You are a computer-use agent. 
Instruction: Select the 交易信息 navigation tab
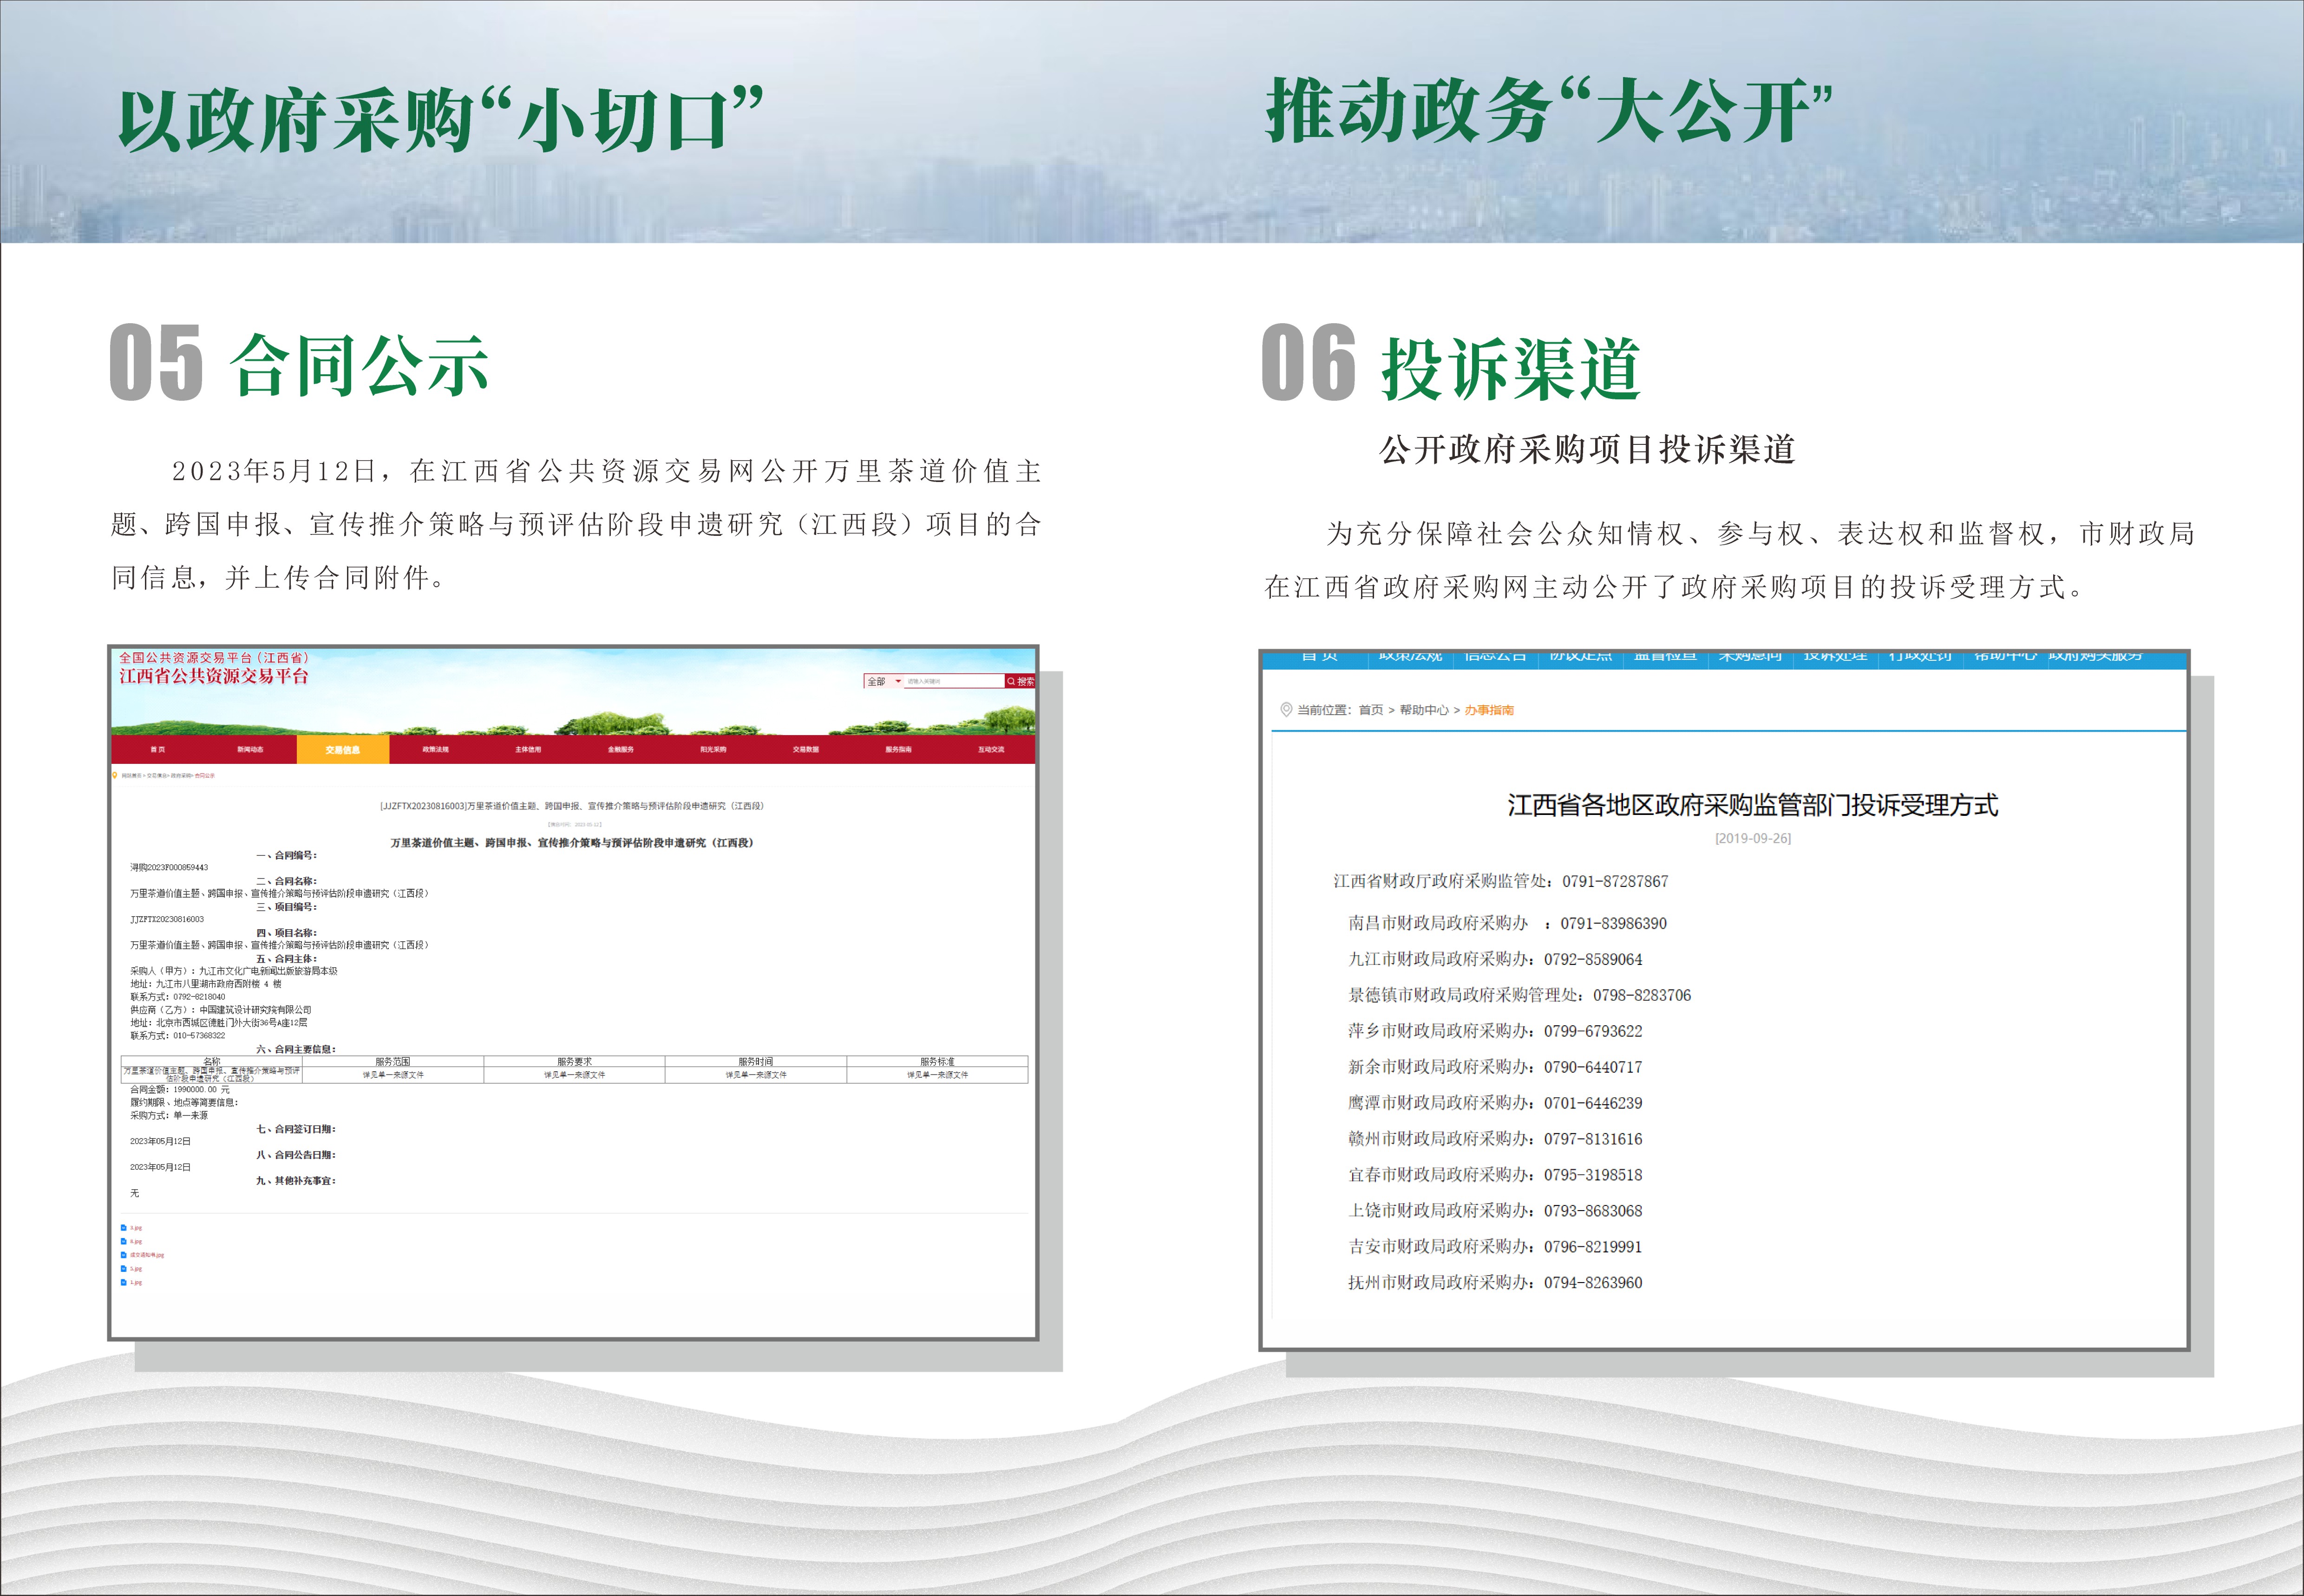click(x=342, y=749)
